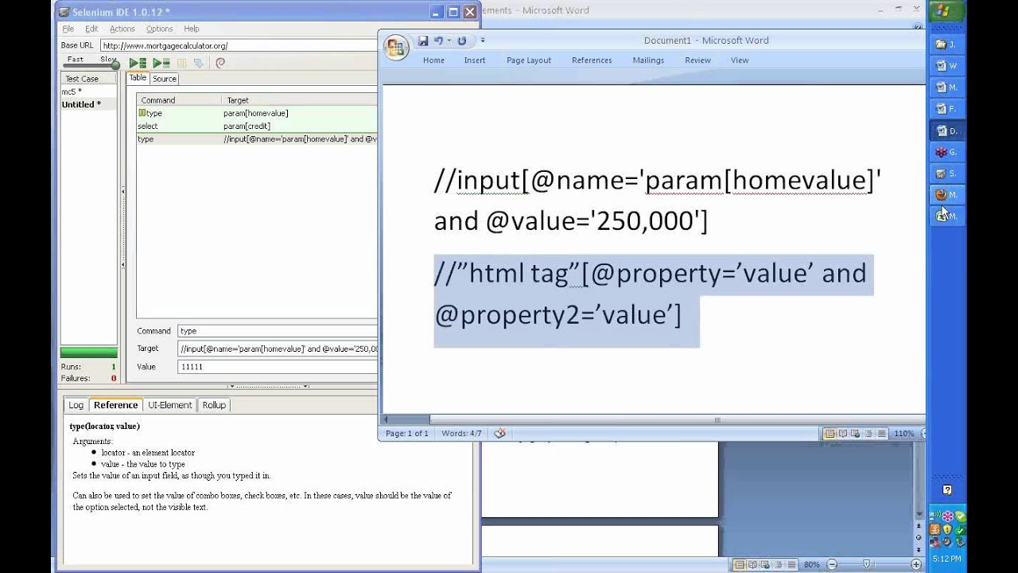Open Word Insert ribbon tab
This screenshot has width=1018, height=573.
click(475, 60)
